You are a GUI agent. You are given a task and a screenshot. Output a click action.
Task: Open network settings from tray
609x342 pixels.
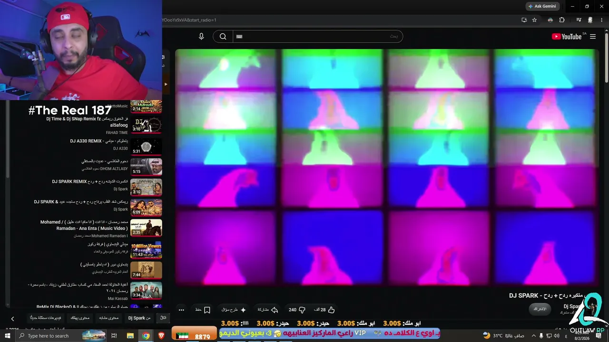point(549,336)
